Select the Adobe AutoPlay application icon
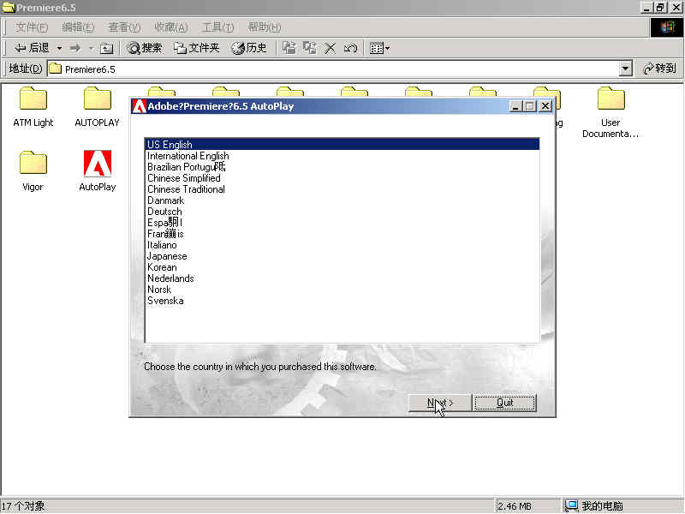Viewport: 685px width, 514px height. click(x=98, y=170)
